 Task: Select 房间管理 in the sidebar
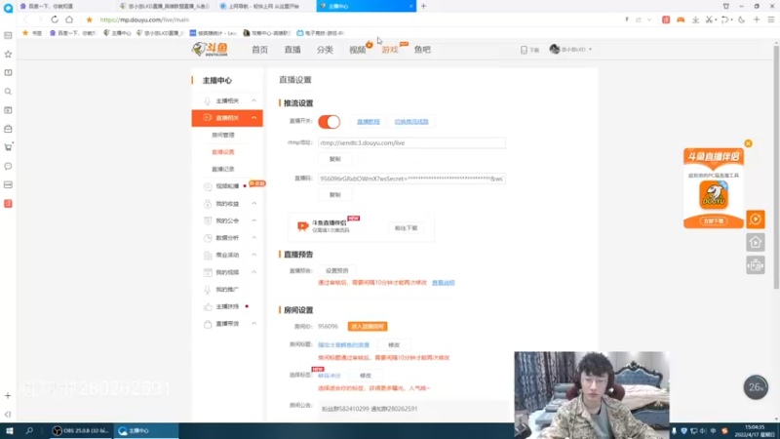pos(223,135)
